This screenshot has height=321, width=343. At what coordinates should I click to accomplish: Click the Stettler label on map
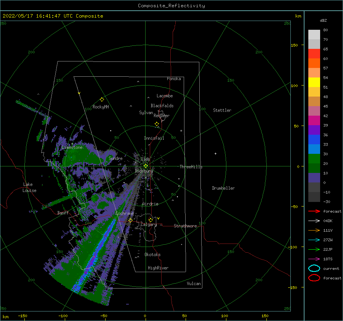click(x=222, y=110)
